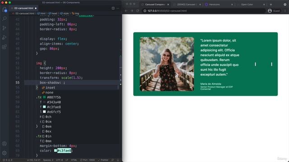289x162 pixels.
Task: Close the [DEMO] Carousel browser tab
Action: [x=200, y=4]
